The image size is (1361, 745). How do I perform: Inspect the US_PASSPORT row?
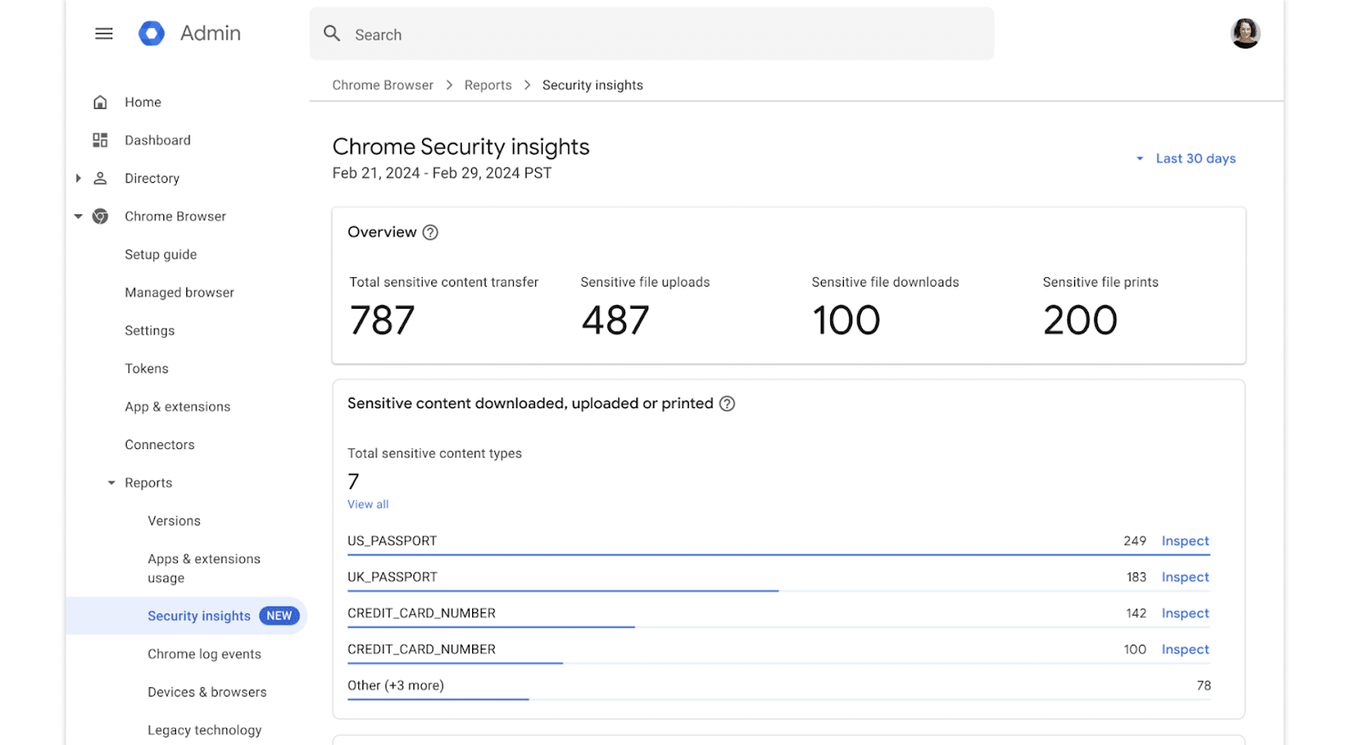click(x=1184, y=541)
